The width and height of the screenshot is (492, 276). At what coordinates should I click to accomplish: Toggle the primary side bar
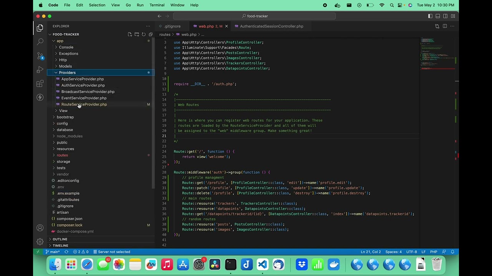430,16
